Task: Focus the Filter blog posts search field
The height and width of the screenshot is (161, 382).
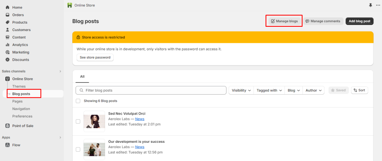Action: [x=151, y=90]
